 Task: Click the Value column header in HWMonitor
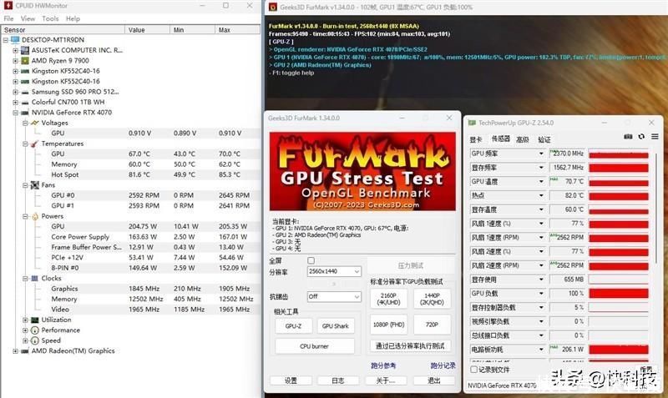[147, 30]
